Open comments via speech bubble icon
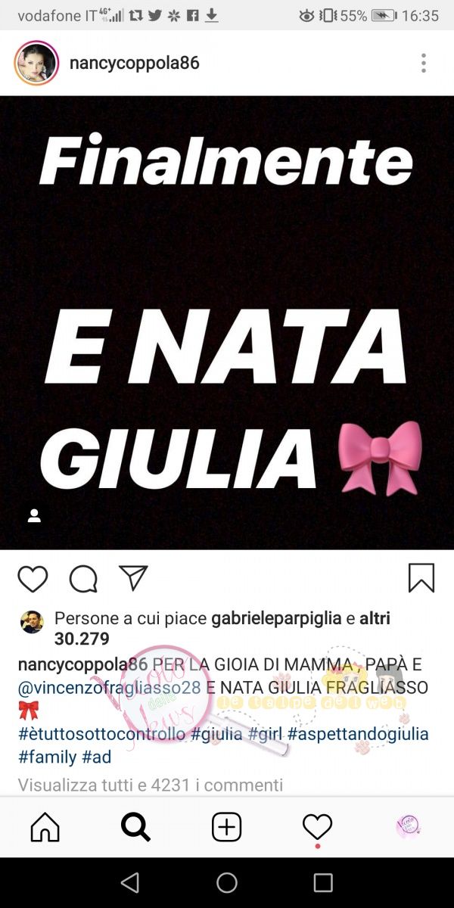The width and height of the screenshot is (454, 908). (83, 580)
